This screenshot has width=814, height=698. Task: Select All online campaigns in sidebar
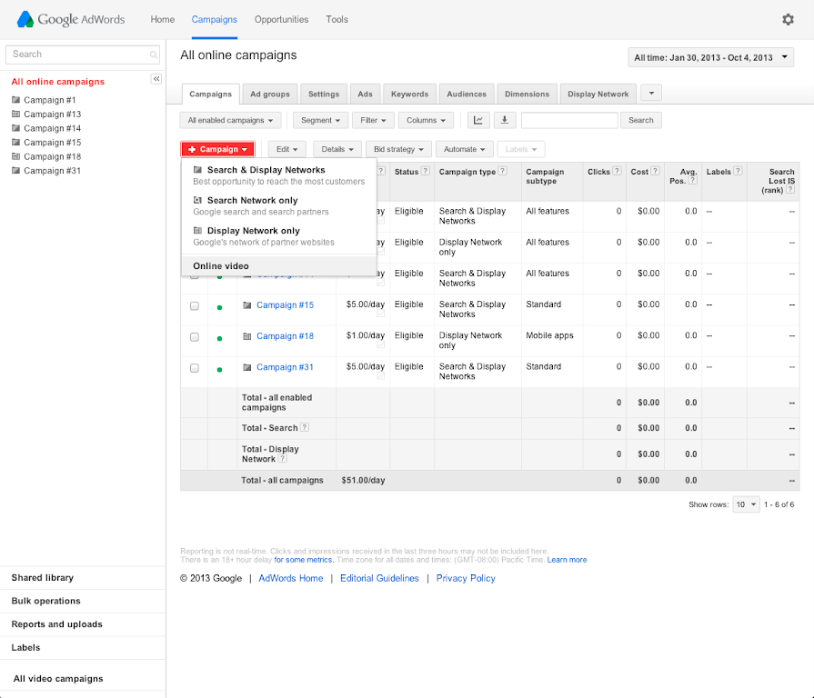point(58,82)
